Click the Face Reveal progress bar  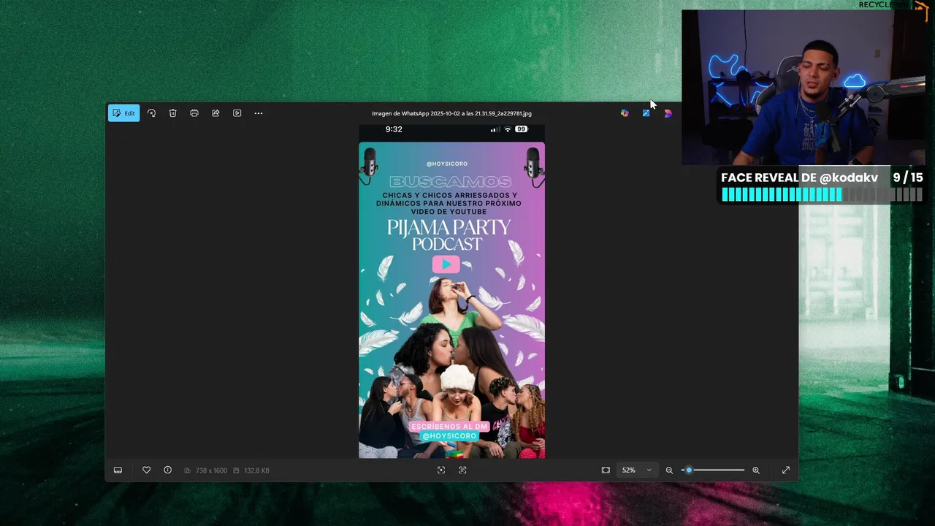tap(822, 194)
